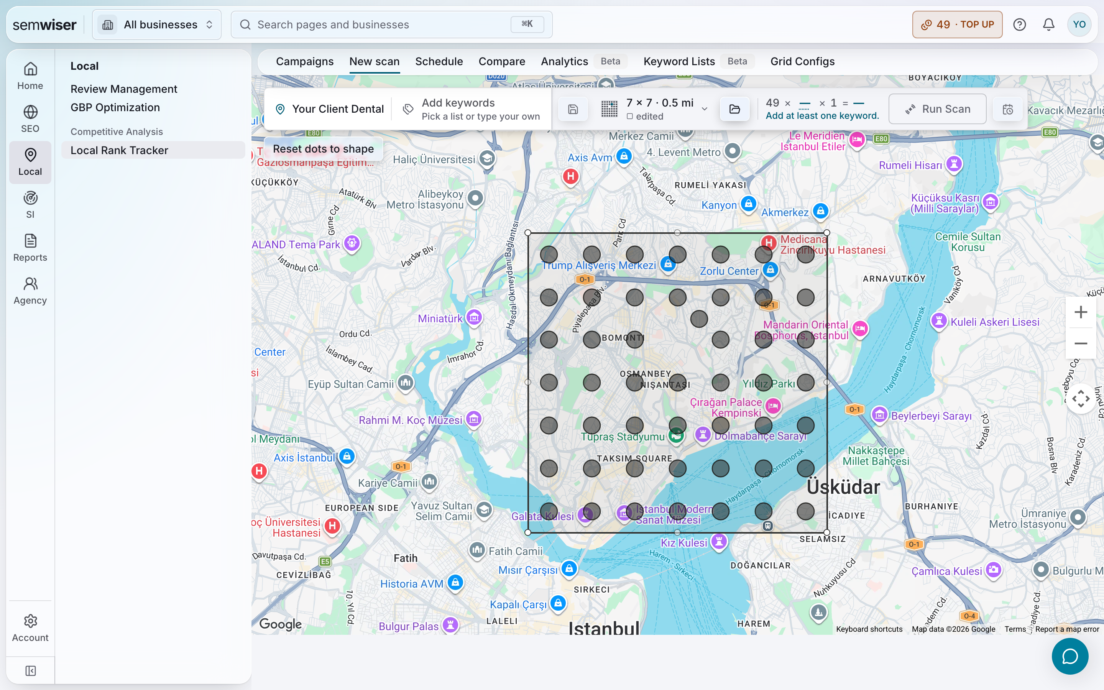Open Account settings gear icon
Image resolution: width=1104 pixels, height=690 pixels.
pos(30,628)
